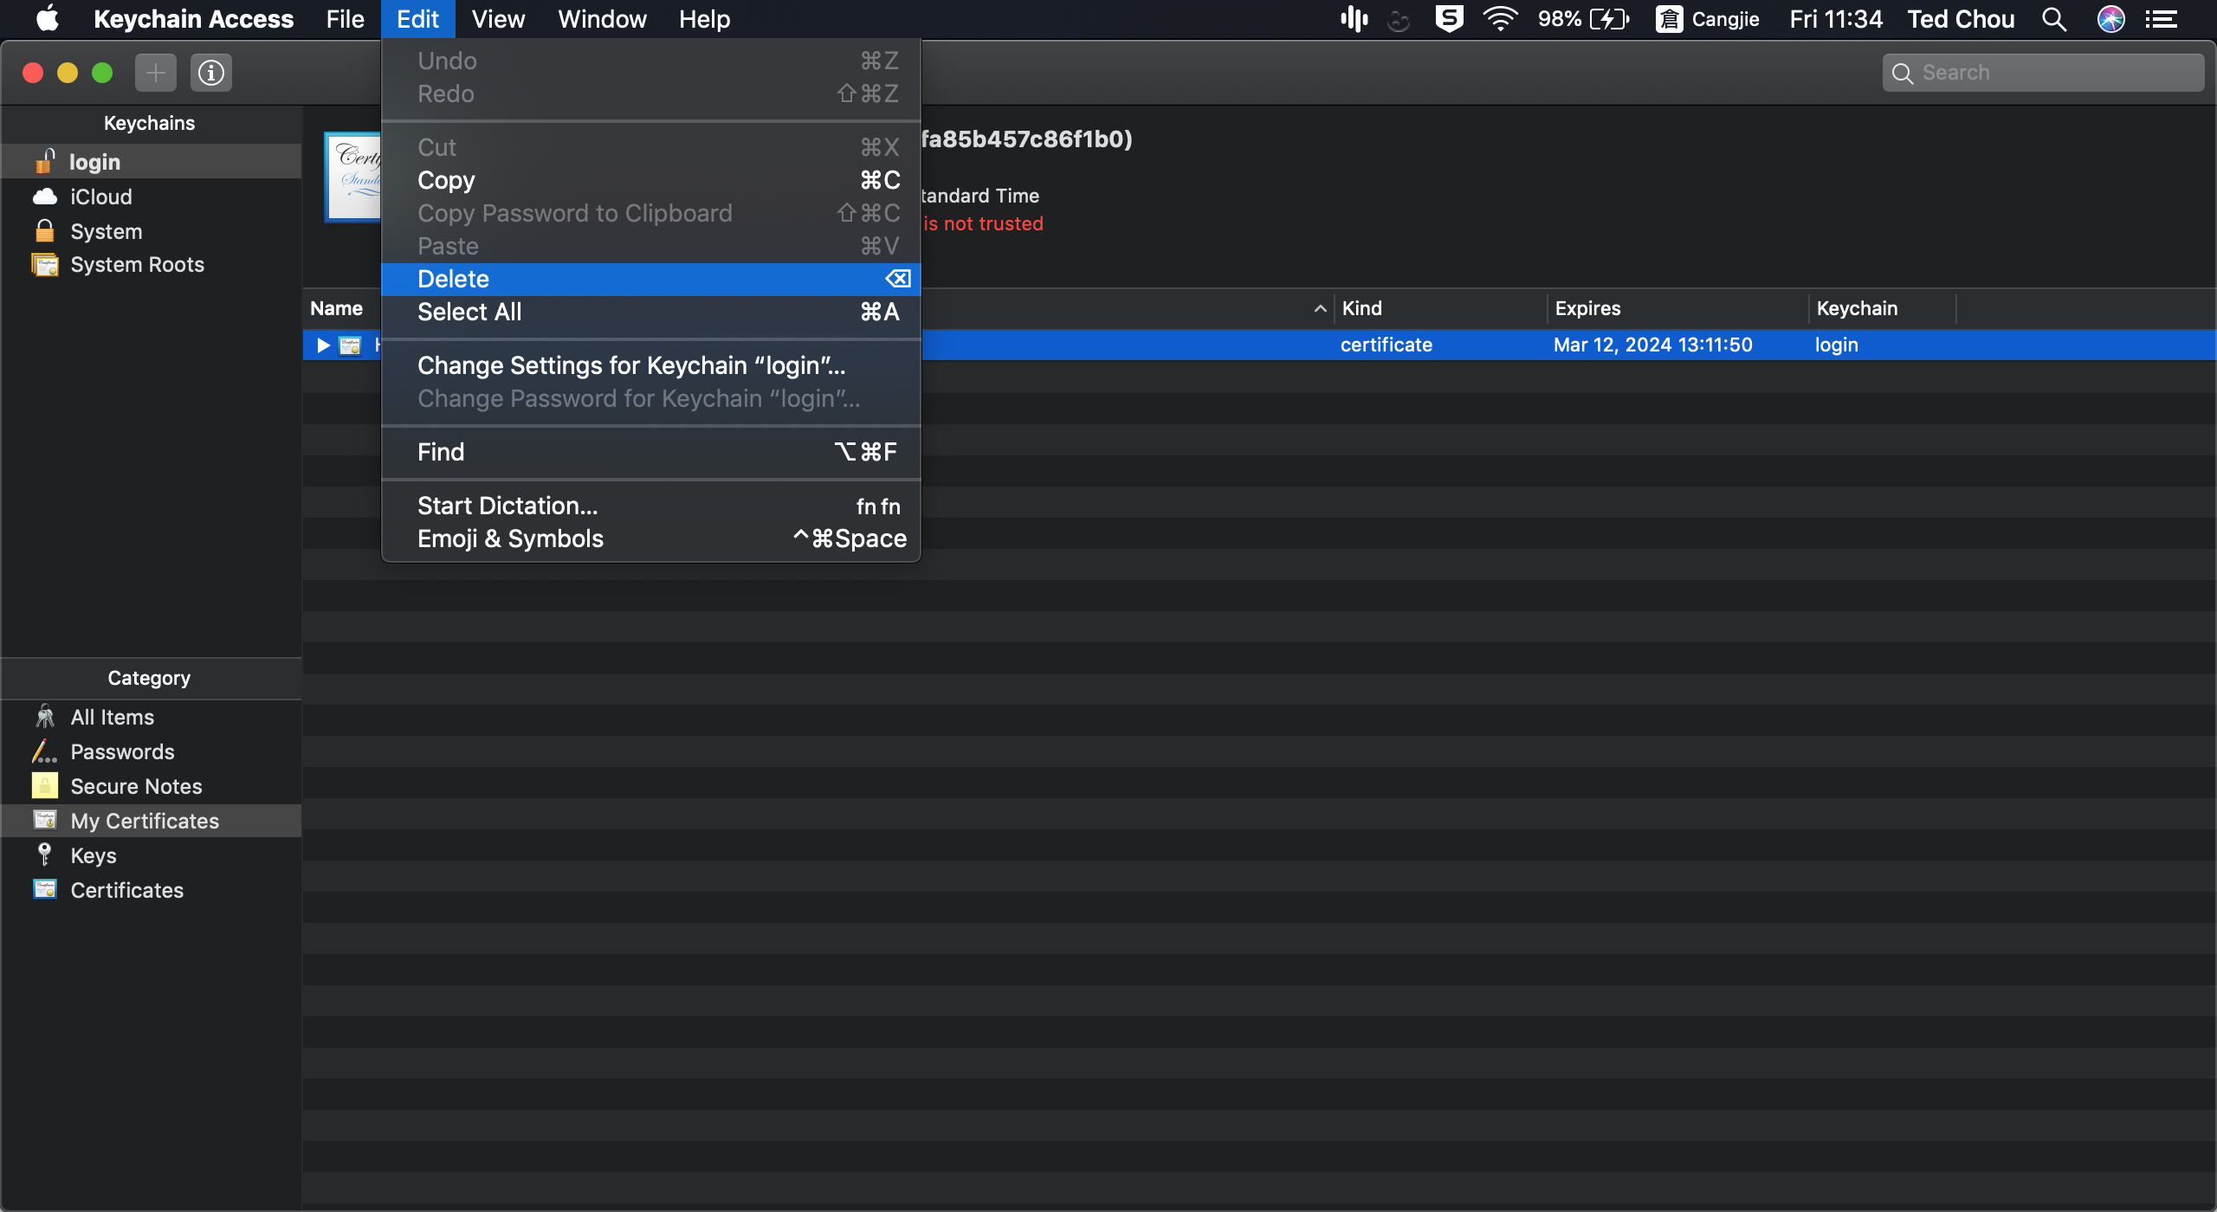Open the Apple menu

(x=47, y=19)
